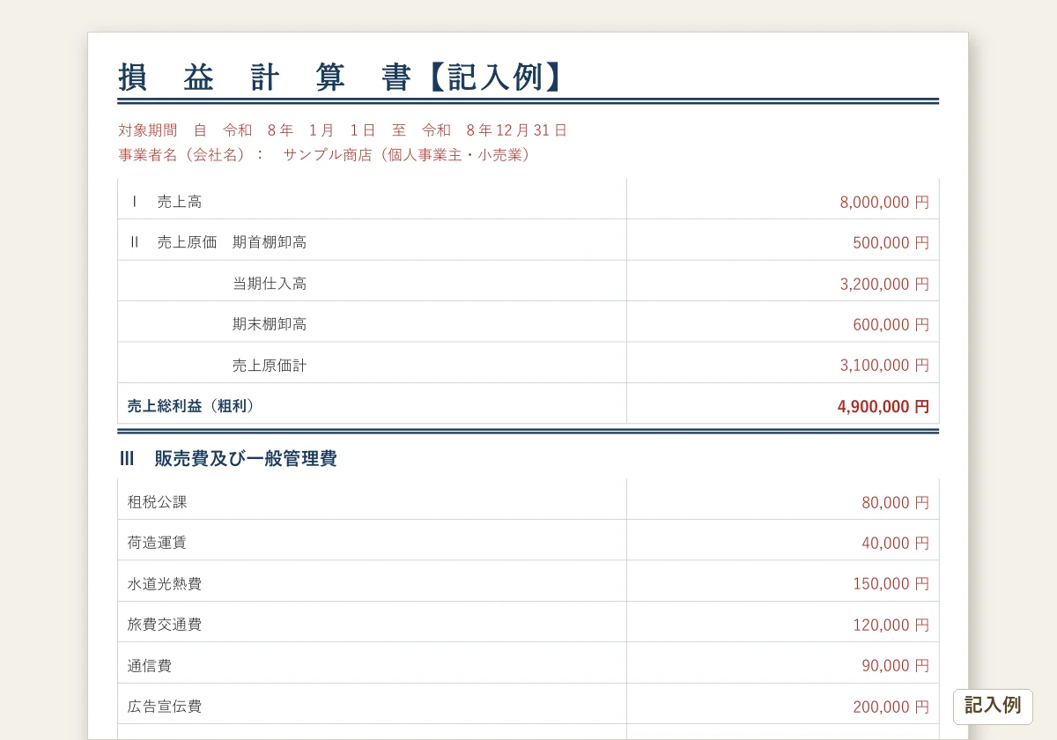Select the 水道光熱費 row label

click(x=165, y=583)
